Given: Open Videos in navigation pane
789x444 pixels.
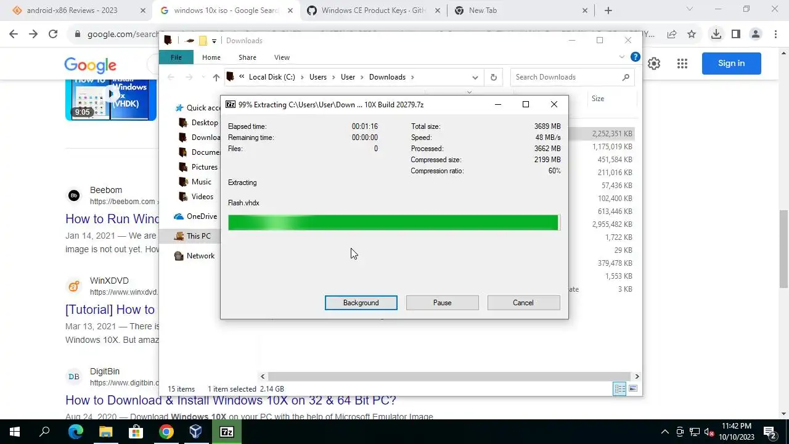Looking at the screenshot, I should [x=196, y=197].
